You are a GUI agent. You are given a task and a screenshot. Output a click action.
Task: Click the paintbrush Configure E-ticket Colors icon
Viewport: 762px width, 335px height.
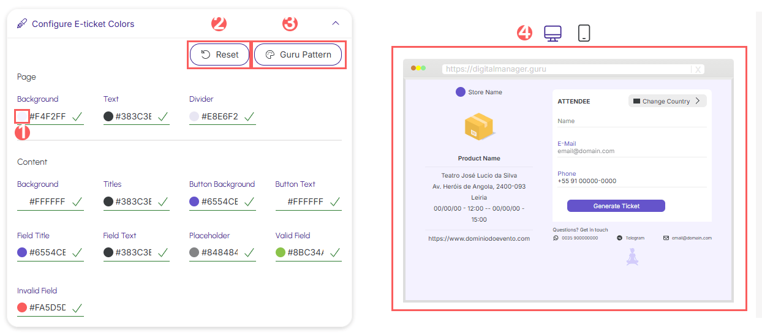point(22,24)
